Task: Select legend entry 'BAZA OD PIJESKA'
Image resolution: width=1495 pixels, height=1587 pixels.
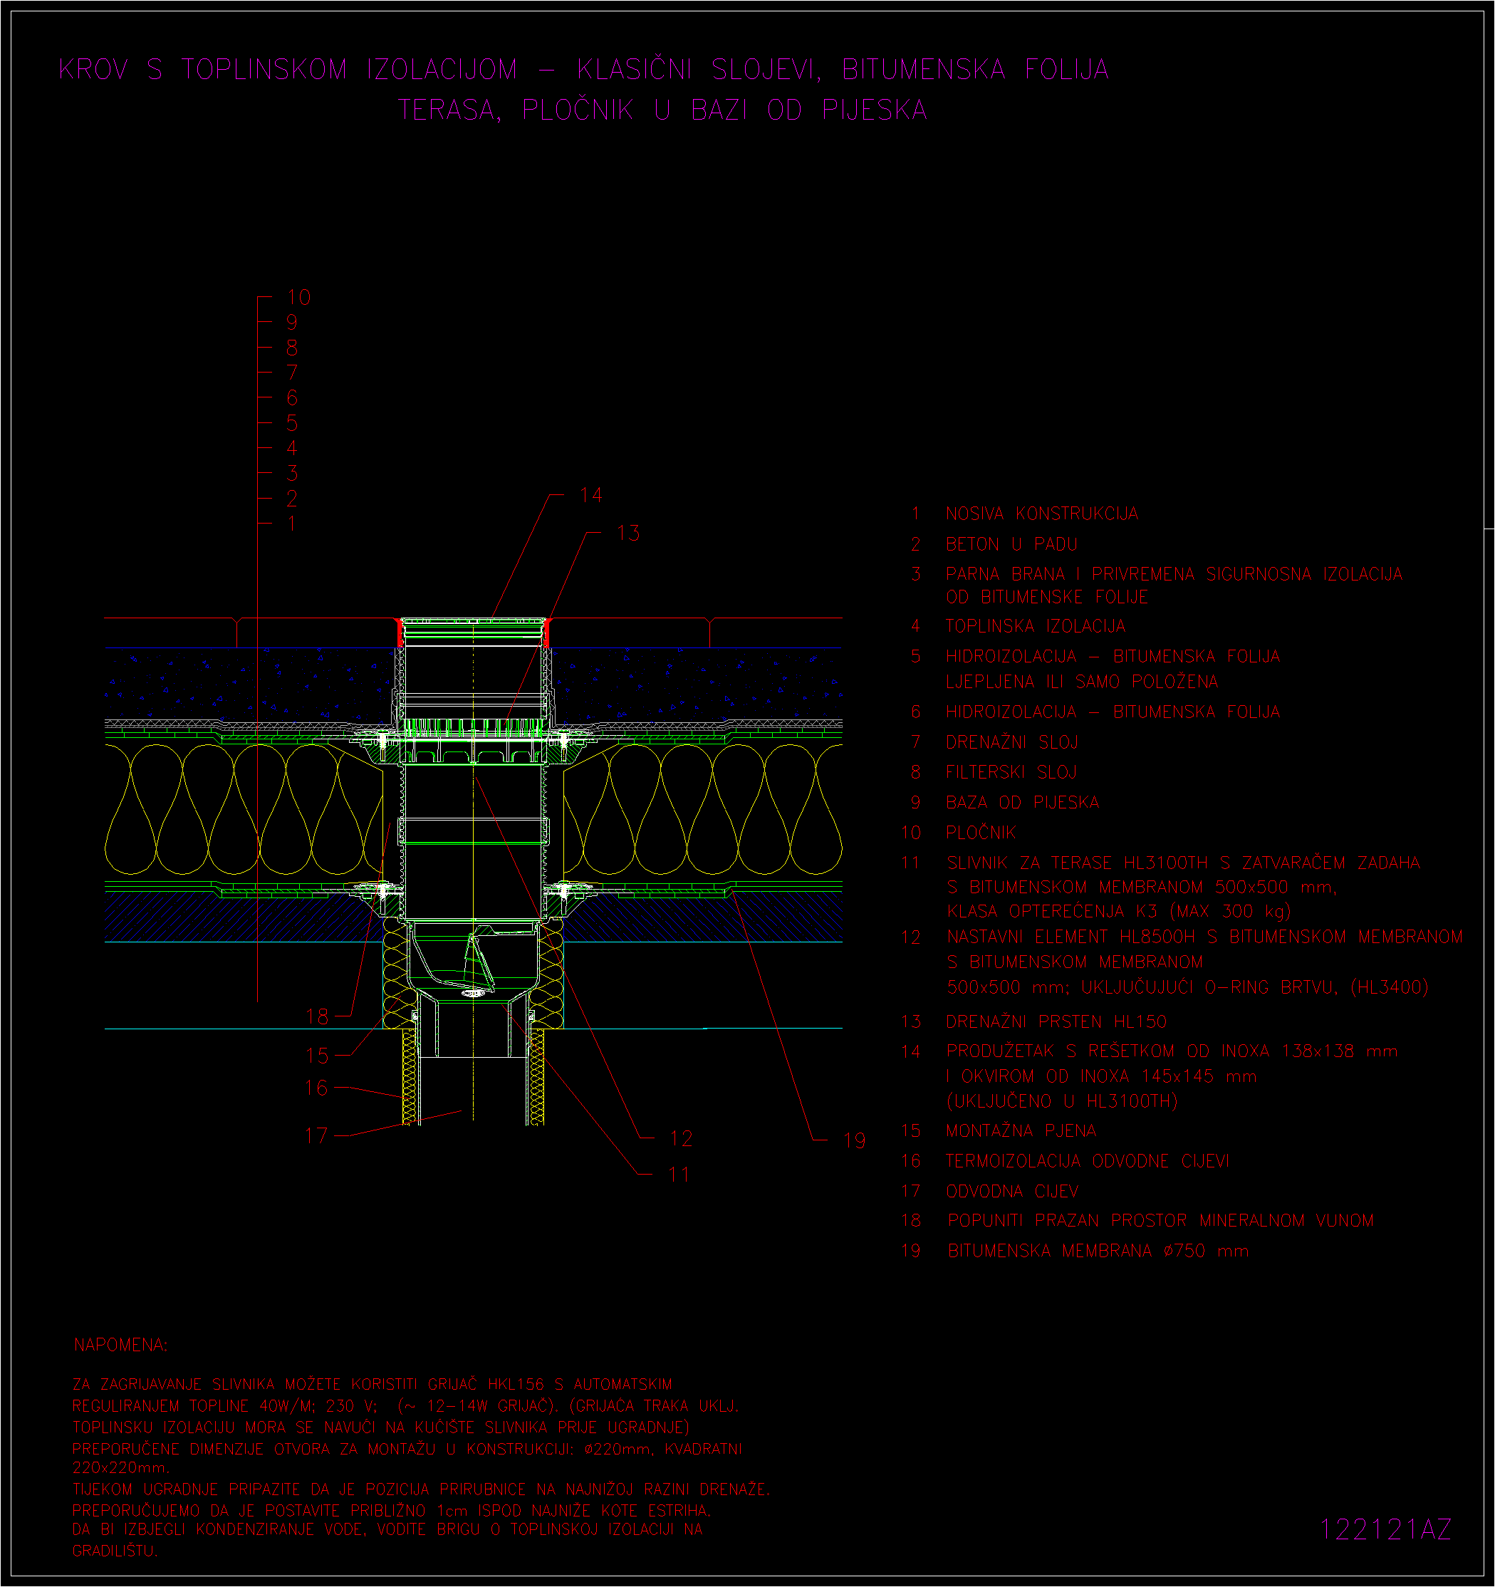Action: pos(1021,802)
